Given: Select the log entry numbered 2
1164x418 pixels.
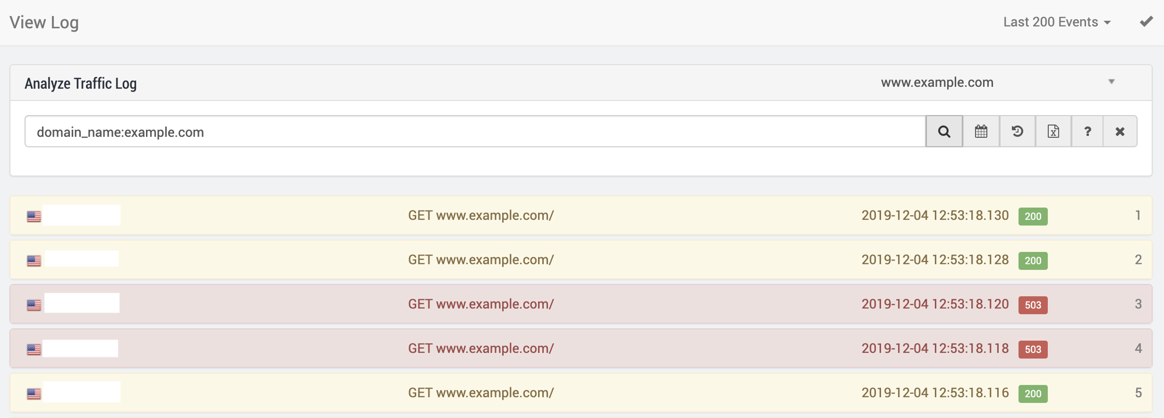Looking at the screenshot, I should (x=1138, y=260).
